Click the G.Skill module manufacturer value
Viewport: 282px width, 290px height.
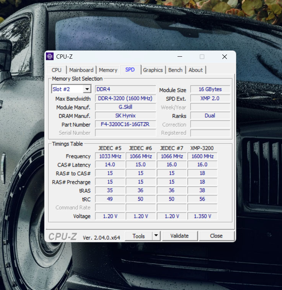coord(126,107)
